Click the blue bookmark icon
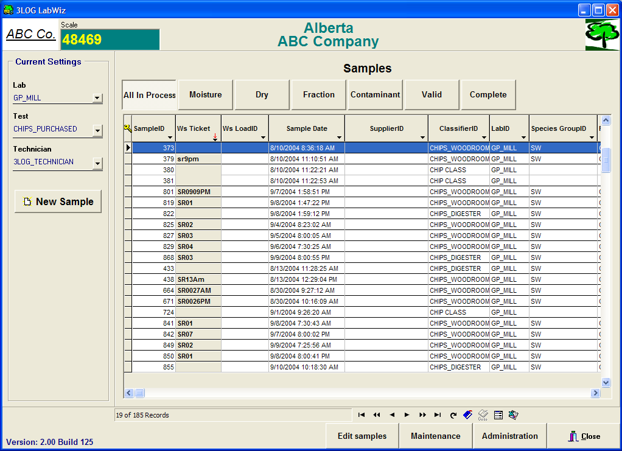This screenshot has height=451, width=622. pos(467,415)
